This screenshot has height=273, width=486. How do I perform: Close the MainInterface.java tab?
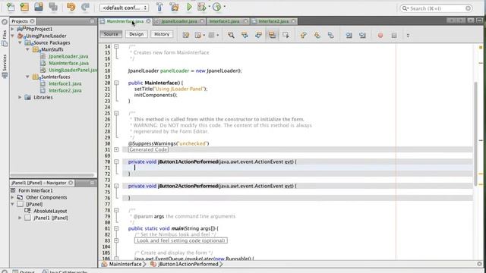[x=149, y=21]
